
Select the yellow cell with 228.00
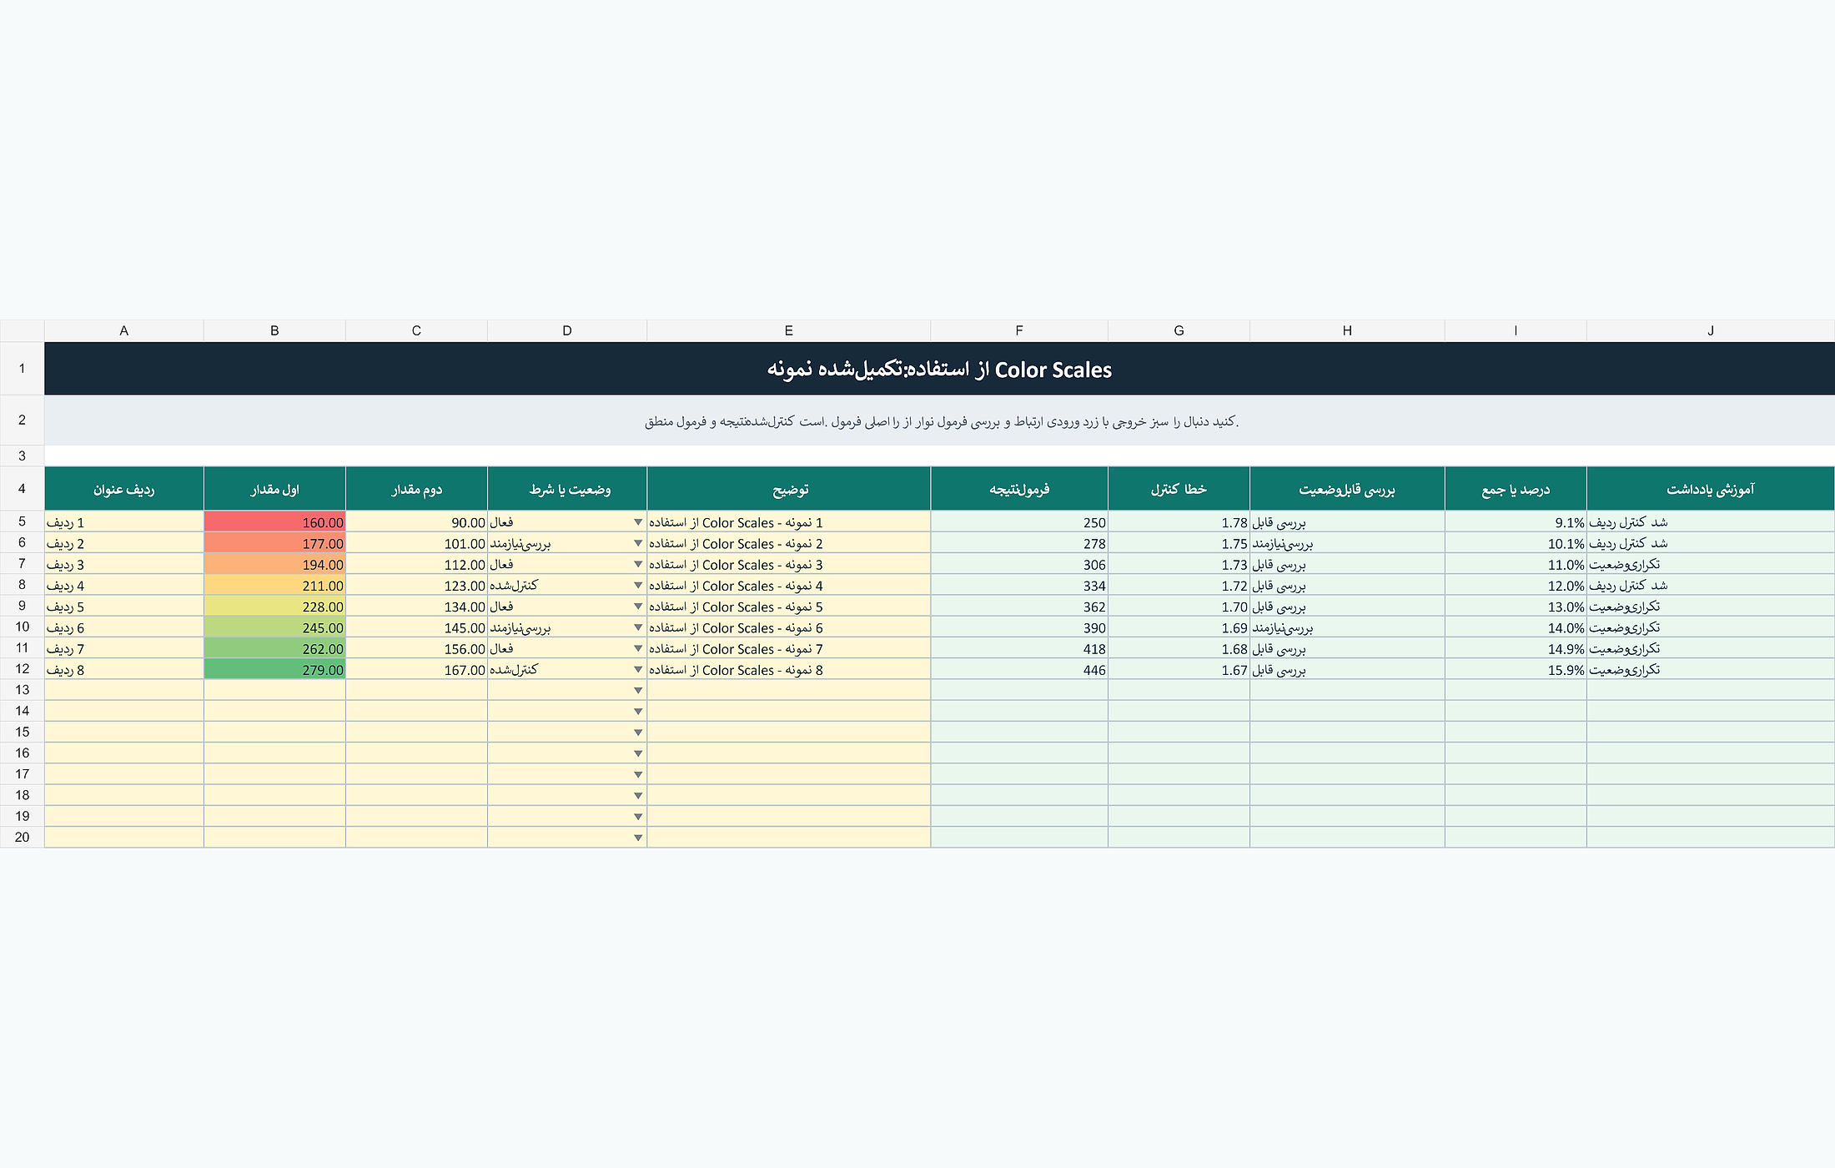pyautogui.click(x=274, y=607)
